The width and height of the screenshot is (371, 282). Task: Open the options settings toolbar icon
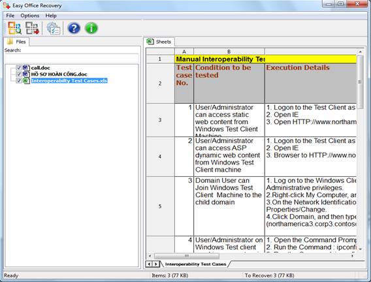(x=54, y=28)
